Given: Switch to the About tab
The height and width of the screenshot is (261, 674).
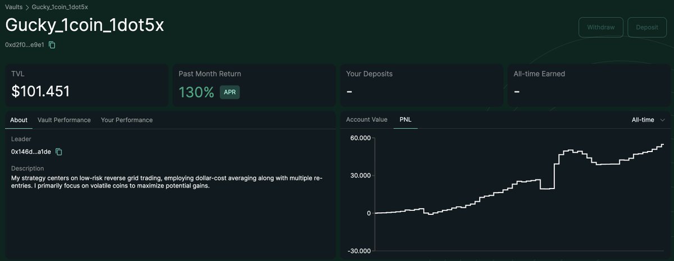Looking at the screenshot, I should coord(19,120).
